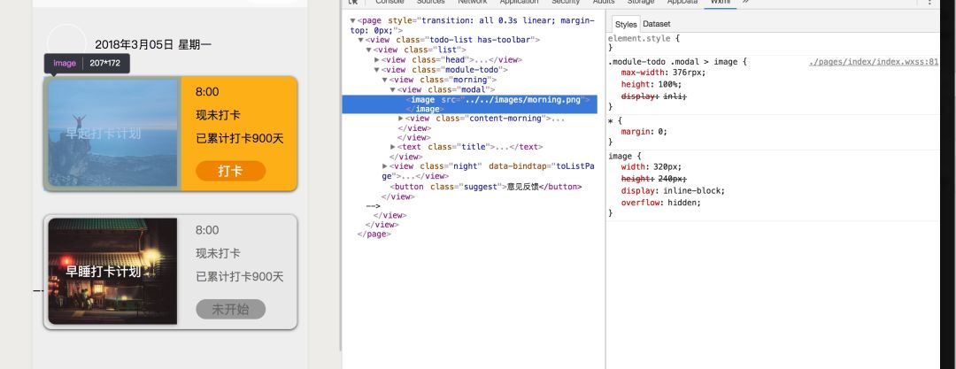
Task: Click the date text 2018年3月05日 星期一
Action: pyautogui.click(x=153, y=44)
